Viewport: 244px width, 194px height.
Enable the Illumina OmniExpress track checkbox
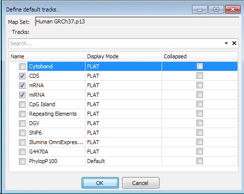coord(22,143)
